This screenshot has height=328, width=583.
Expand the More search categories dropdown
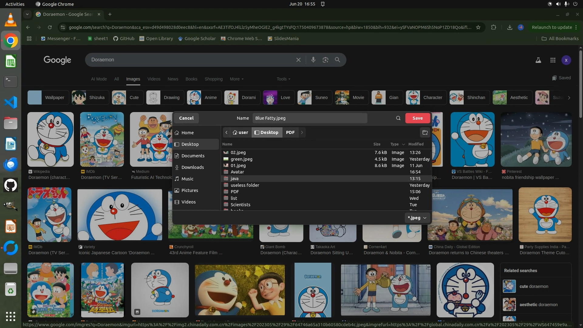click(x=237, y=79)
